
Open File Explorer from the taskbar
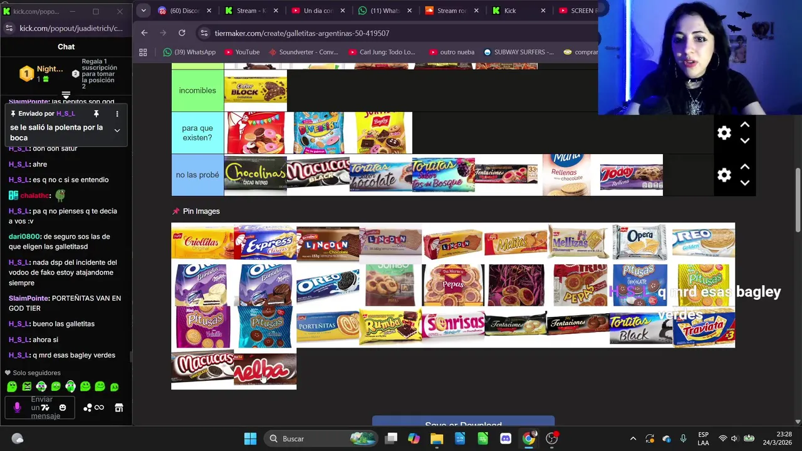pos(437,438)
